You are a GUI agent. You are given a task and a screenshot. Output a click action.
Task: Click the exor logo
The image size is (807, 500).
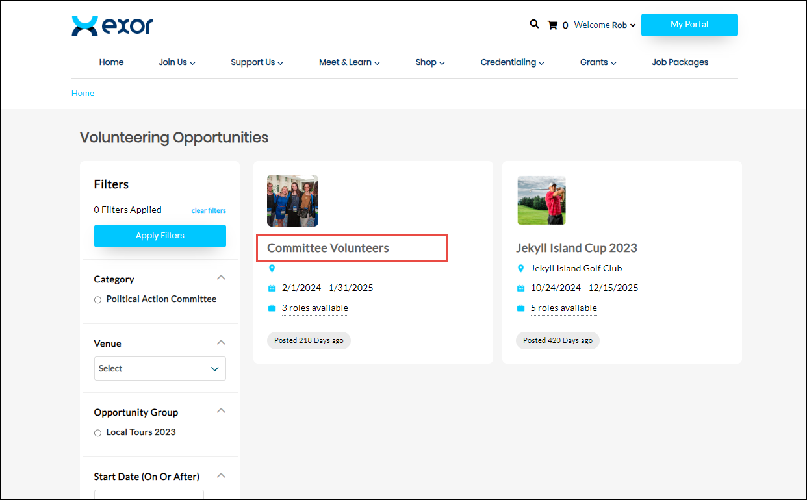112,26
